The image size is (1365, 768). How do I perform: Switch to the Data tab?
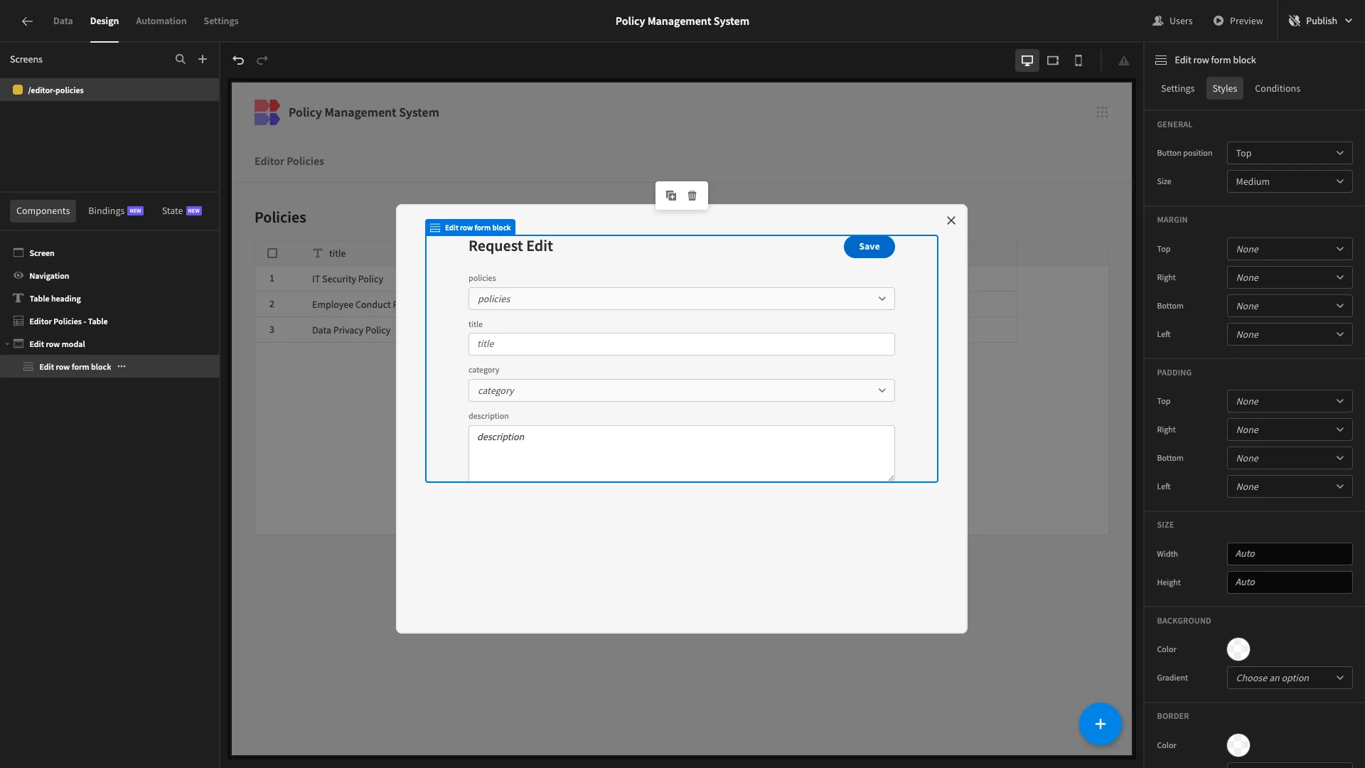[x=63, y=21]
